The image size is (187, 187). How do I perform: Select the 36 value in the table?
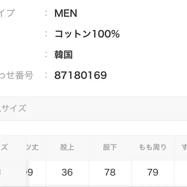click(67, 172)
